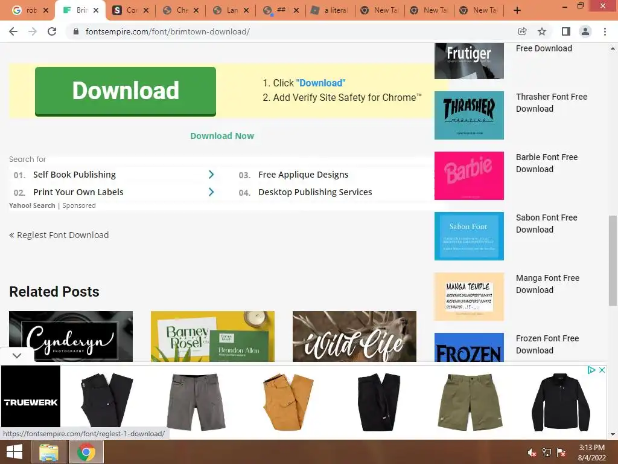
Task: Click Frozen Font Free Download link
Action: pyautogui.click(x=547, y=344)
